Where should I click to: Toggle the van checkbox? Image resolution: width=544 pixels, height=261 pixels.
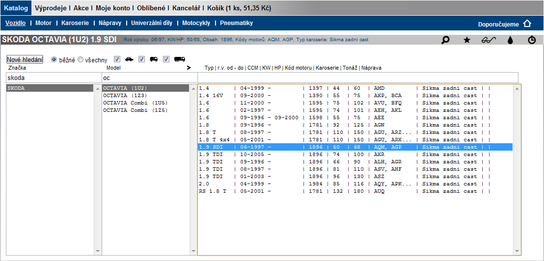click(141, 59)
